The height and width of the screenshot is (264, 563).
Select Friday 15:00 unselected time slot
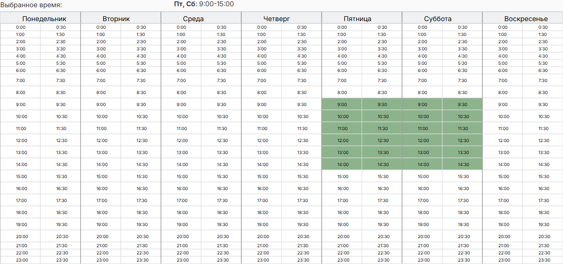pyautogui.click(x=342, y=177)
